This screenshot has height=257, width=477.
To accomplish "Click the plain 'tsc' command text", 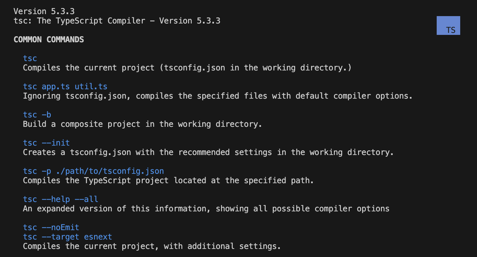I will click(x=30, y=58).
